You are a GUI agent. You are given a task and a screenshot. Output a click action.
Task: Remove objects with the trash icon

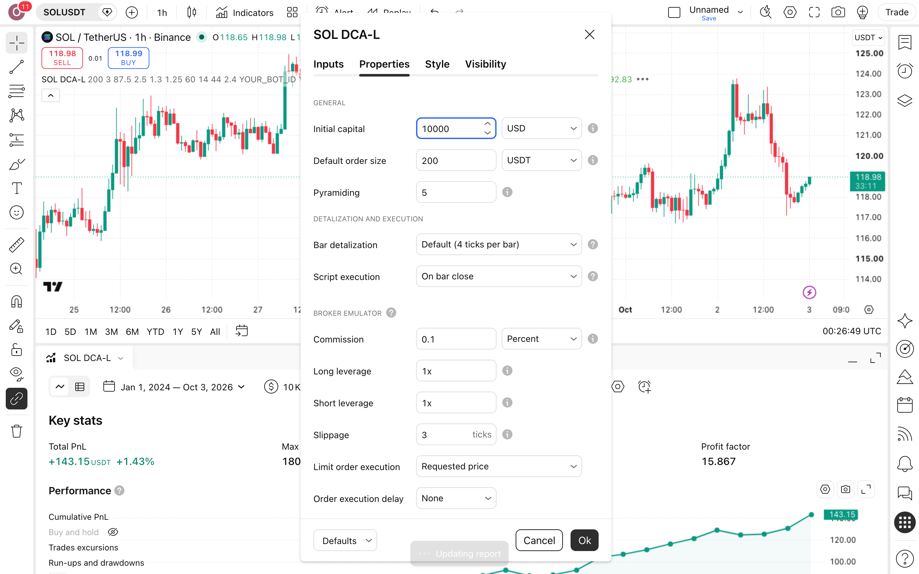pyautogui.click(x=17, y=431)
